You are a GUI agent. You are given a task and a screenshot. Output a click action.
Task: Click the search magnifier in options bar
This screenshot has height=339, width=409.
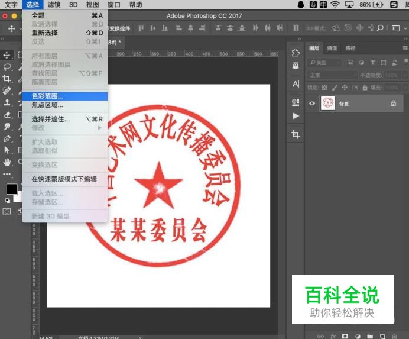(380, 28)
